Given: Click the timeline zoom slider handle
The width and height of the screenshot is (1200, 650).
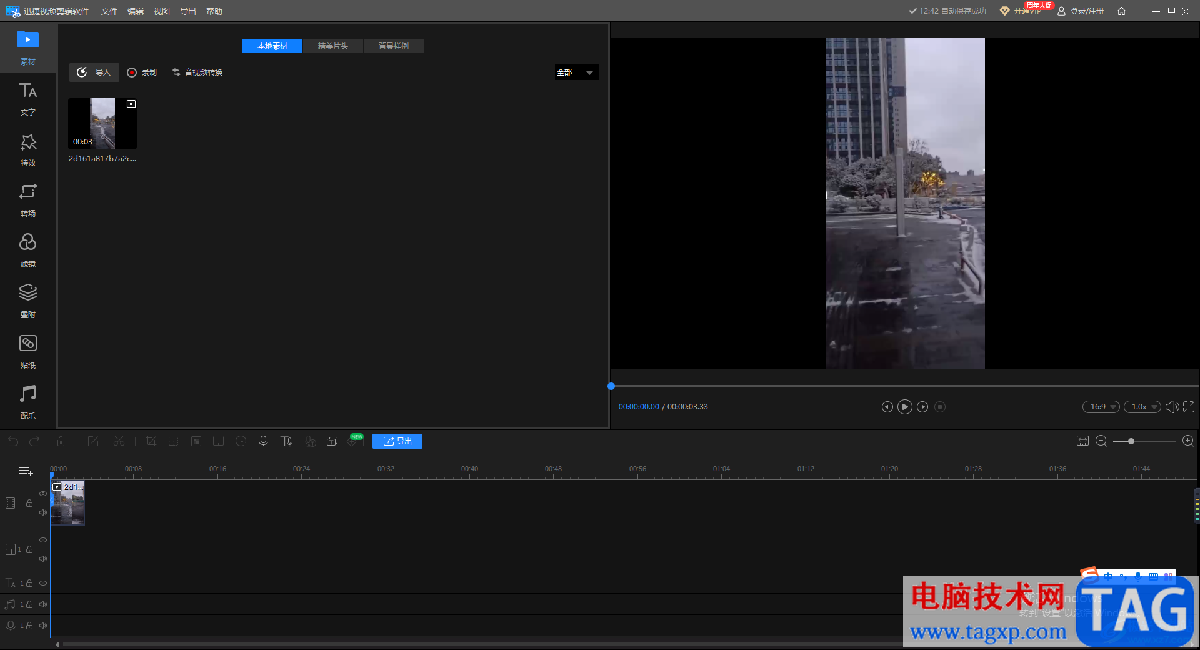Looking at the screenshot, I should 1131,441.
